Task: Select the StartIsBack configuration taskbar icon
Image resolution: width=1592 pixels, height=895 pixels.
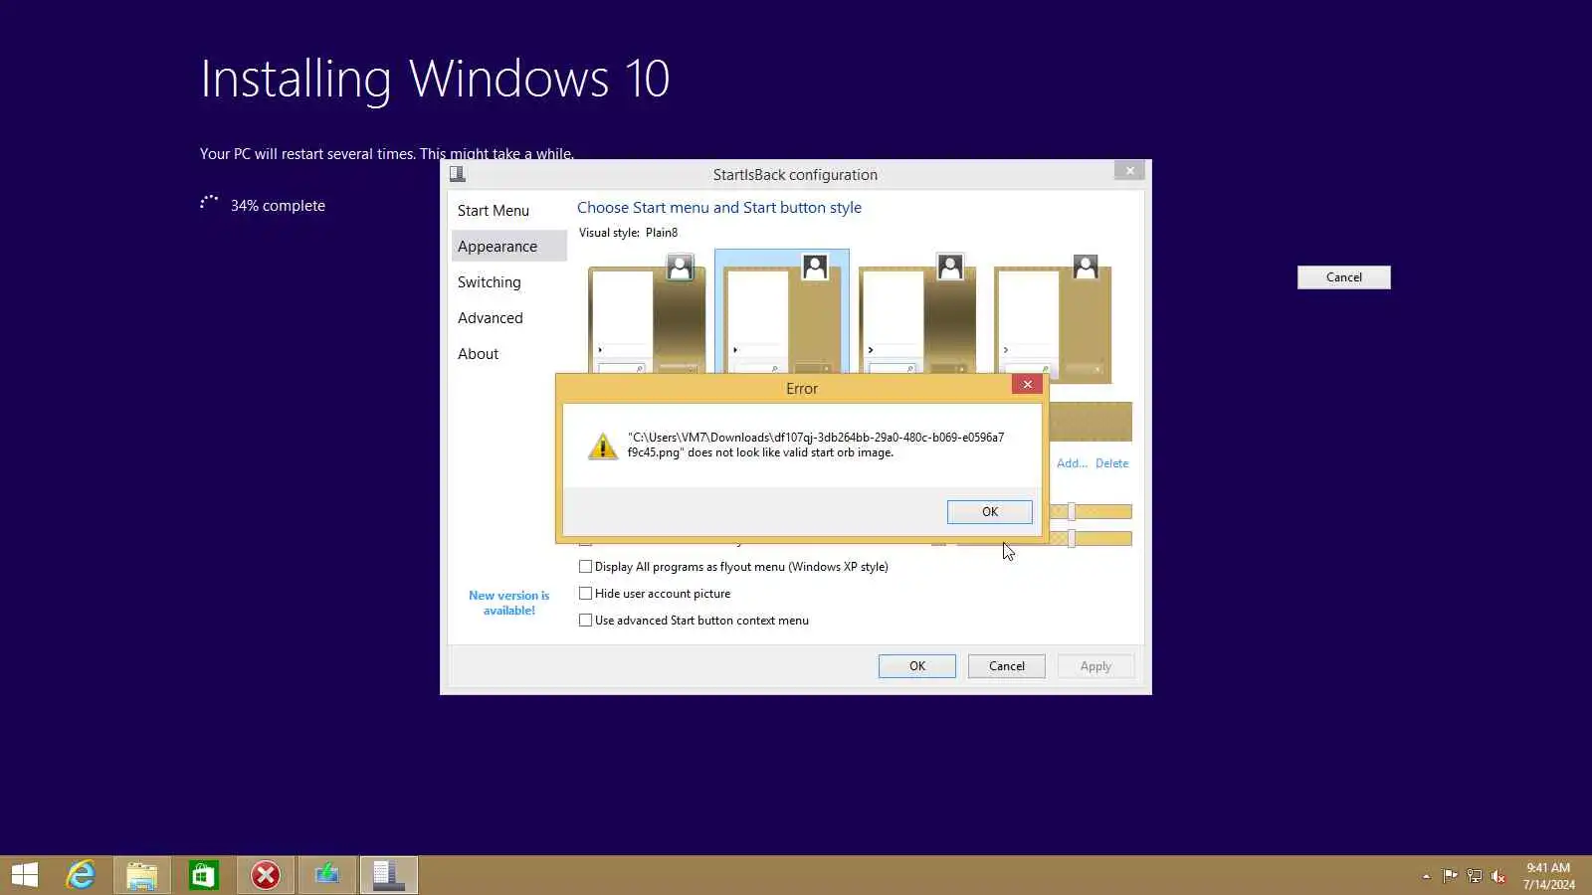Action: (389, 875)
